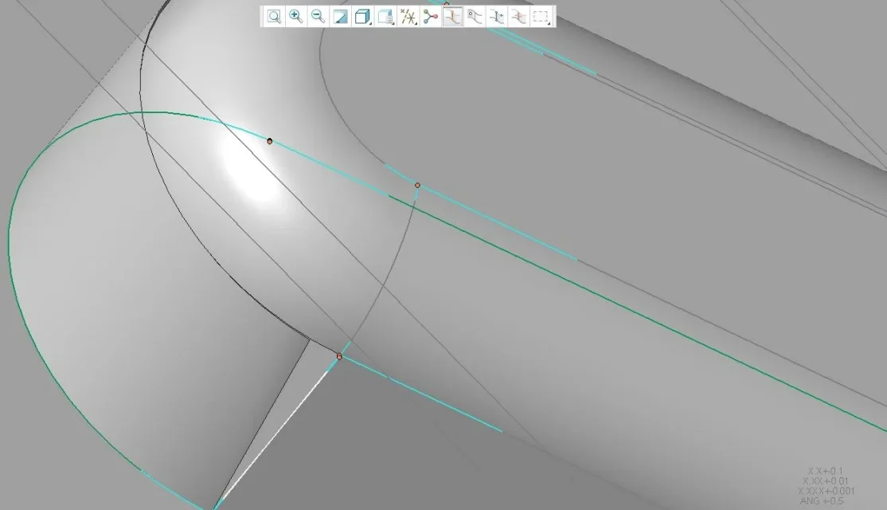This screenshot has height=510, width=887.
Task: Click the curve icon with circle marker
Action: (474, 17)
